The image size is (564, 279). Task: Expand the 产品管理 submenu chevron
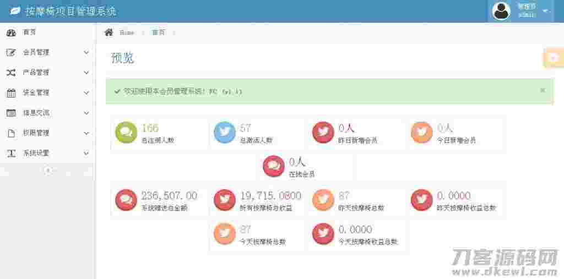[x=86, y=73]
